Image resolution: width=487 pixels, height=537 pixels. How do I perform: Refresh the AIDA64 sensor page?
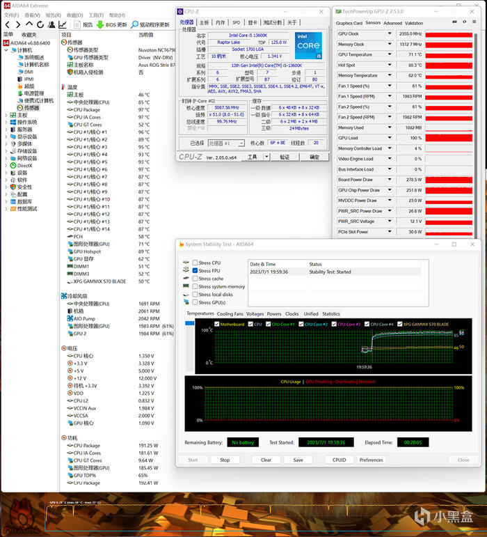[40, 24]
